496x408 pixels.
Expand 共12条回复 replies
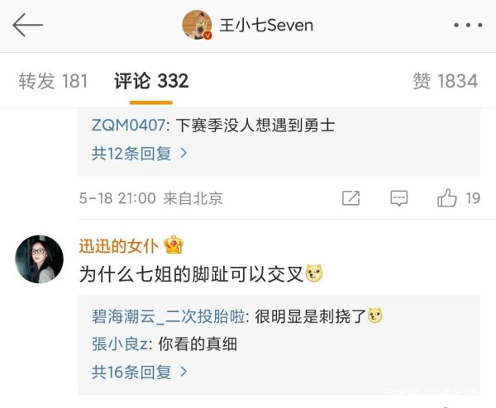139,154
